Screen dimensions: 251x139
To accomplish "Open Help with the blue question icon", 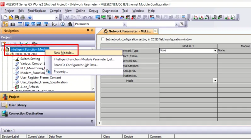I will point(30,17).
